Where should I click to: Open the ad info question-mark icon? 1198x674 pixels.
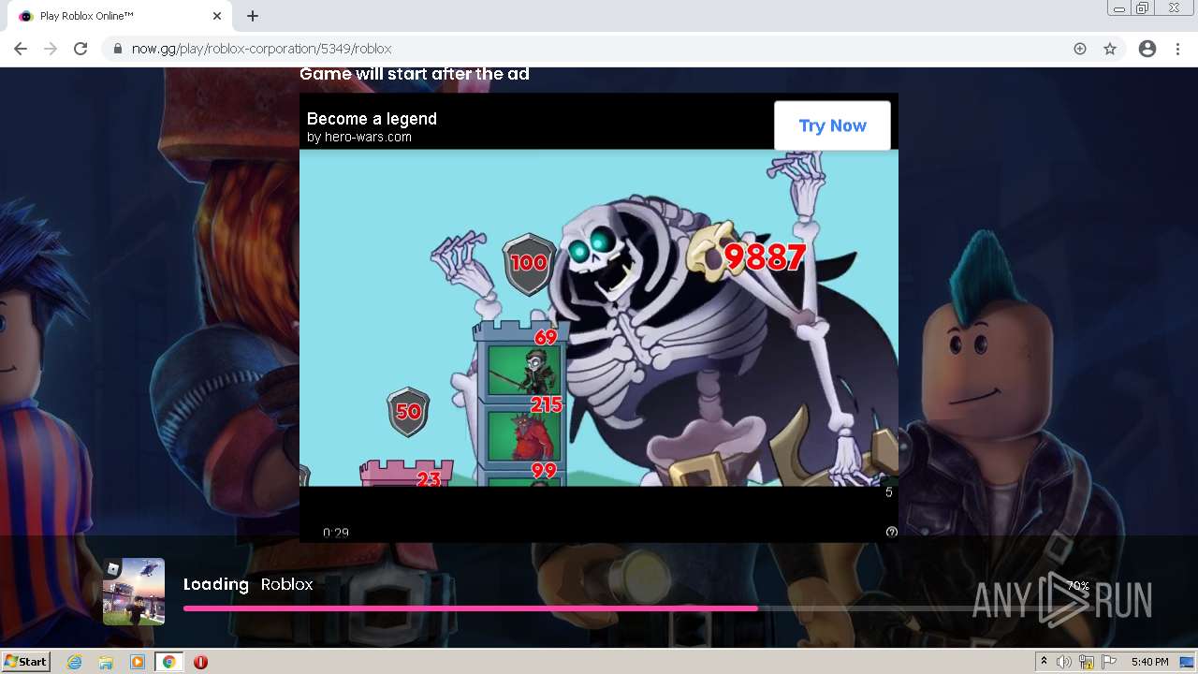(x=891, y=532)
